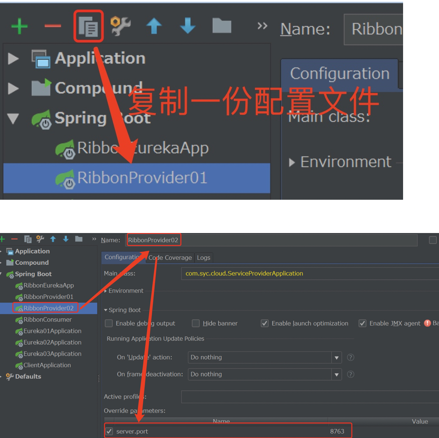Open the Configuration tab in the lower dialog
Viewport: 439px width, 438px height.
click(123, 257)
